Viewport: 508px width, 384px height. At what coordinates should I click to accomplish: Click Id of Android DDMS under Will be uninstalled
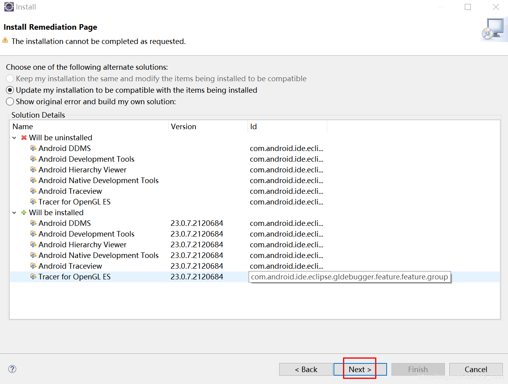click(x=286, y=148)
